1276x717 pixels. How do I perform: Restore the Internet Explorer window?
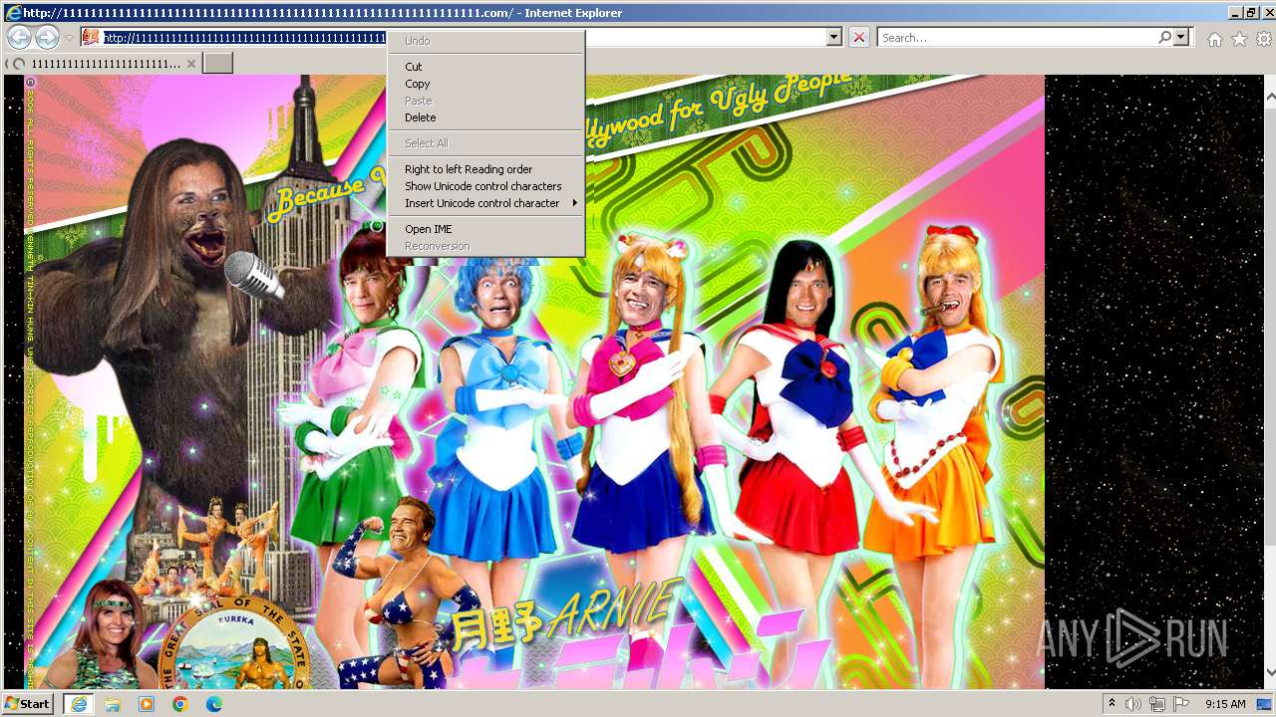point(1250,12)
